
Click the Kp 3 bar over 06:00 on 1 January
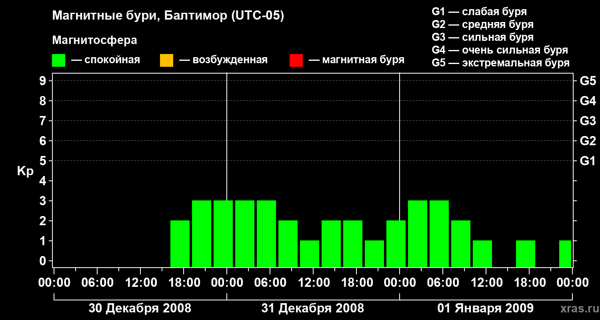439,234
